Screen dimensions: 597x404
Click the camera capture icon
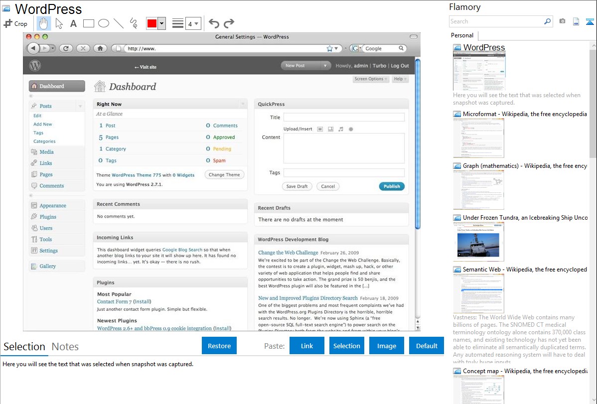(x=562, y=21)
